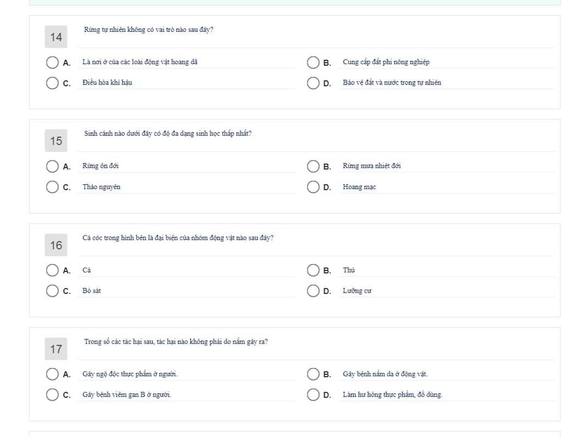This screenshot has height=437, width=562.
Task: Select D 'Làm hư hỏng thực phẩm, đồ dùng'
Action: (x=313, y=395)
